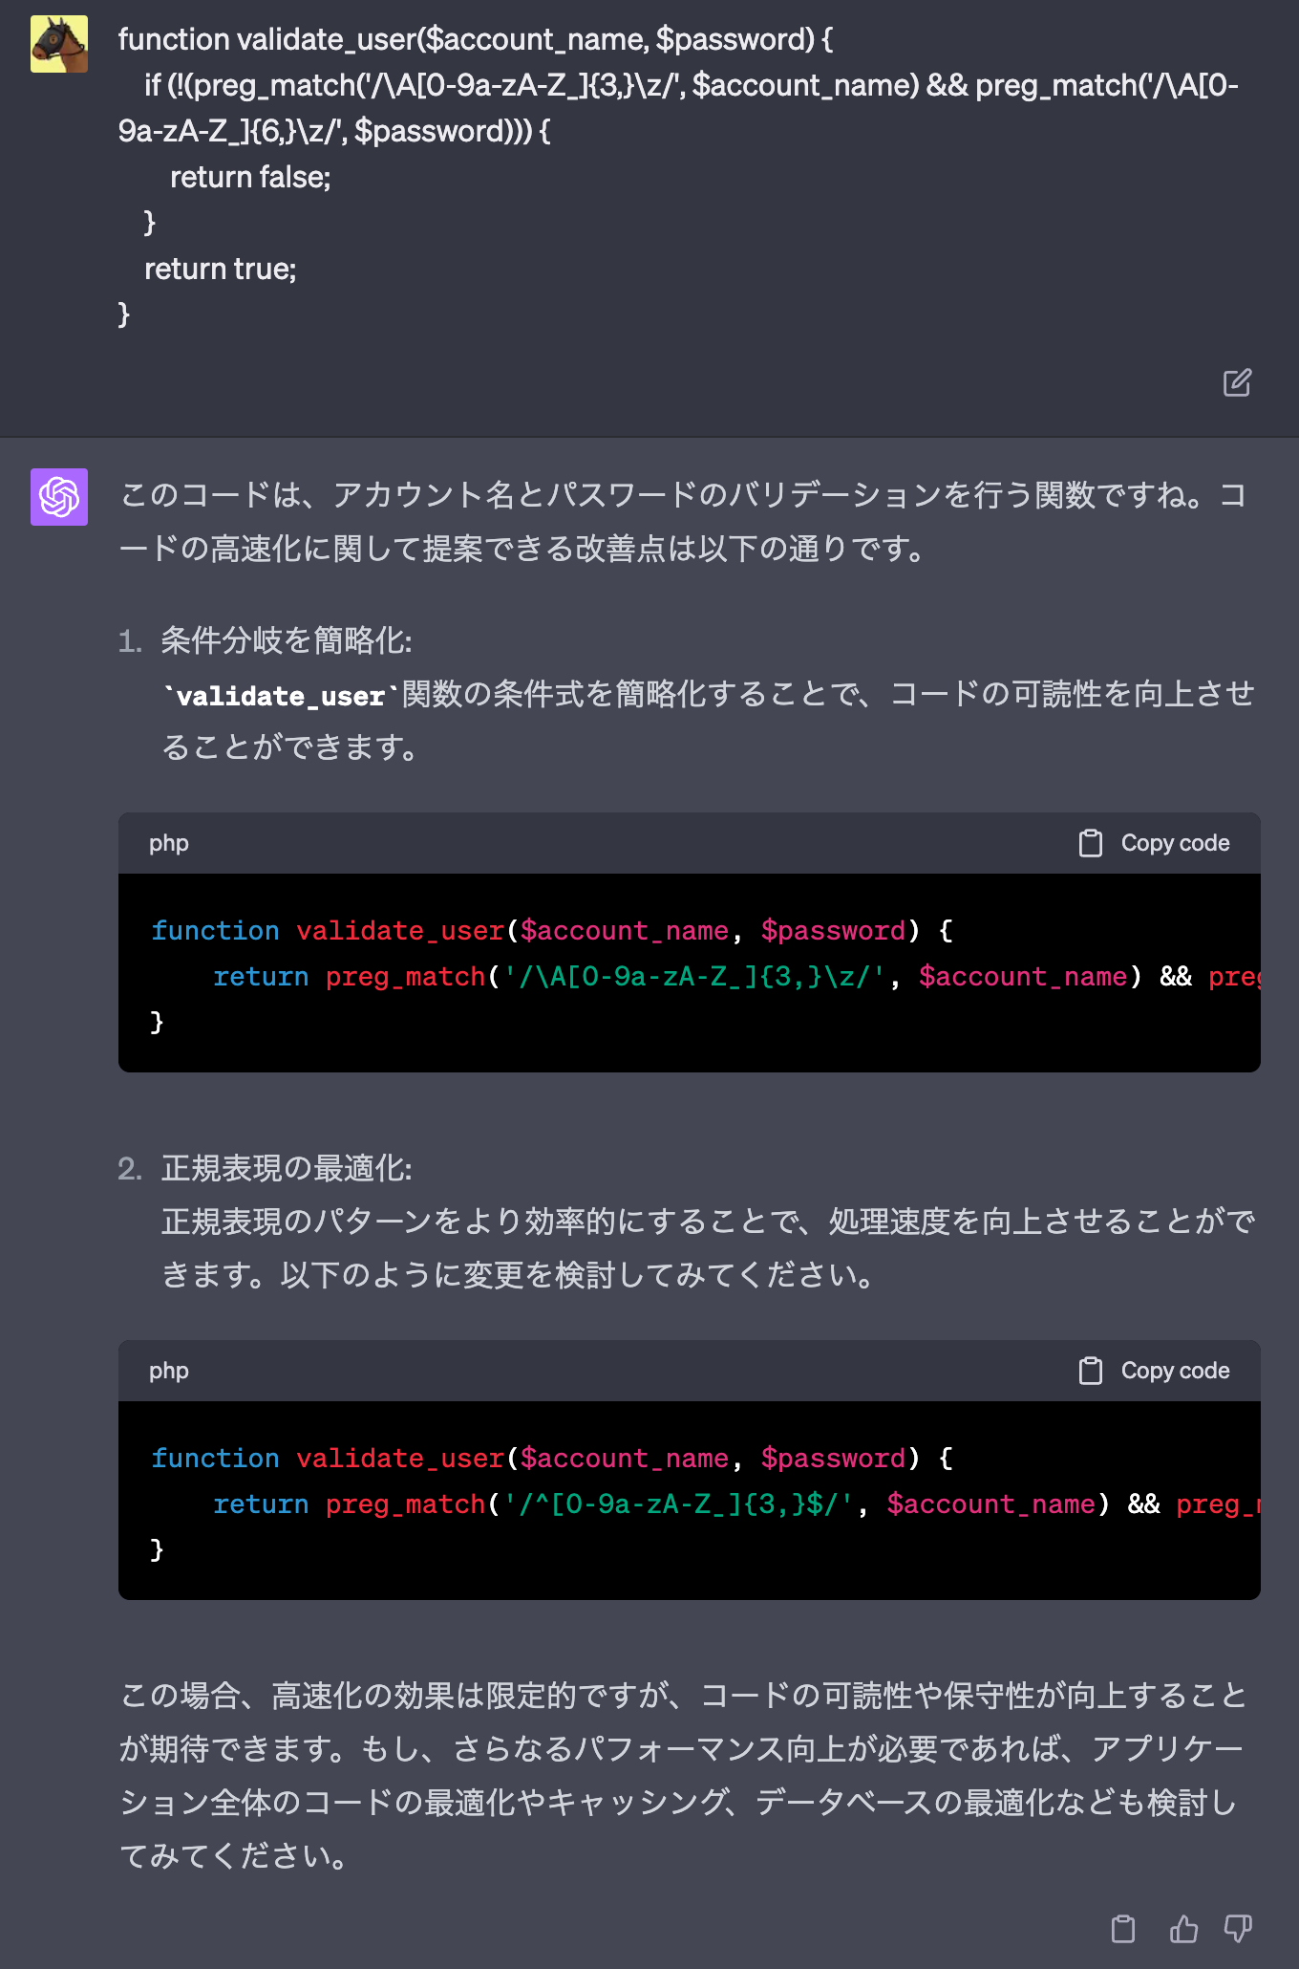Click the clipboard icon in the first php code block
Screen dimensions: 1299x1969
(x=1090, y=843)
